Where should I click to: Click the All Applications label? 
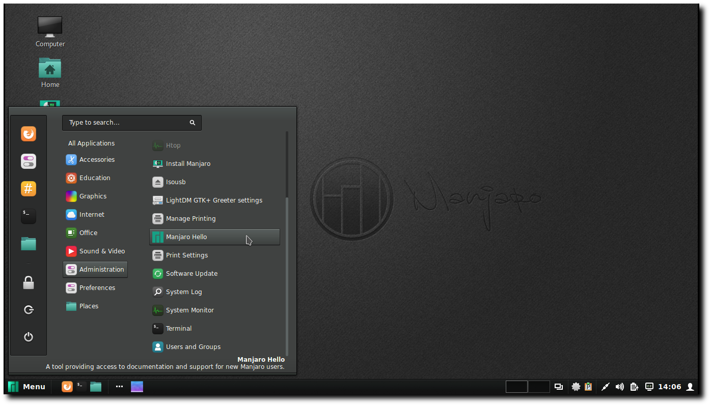pyautogui.click(x=92, y=143)
